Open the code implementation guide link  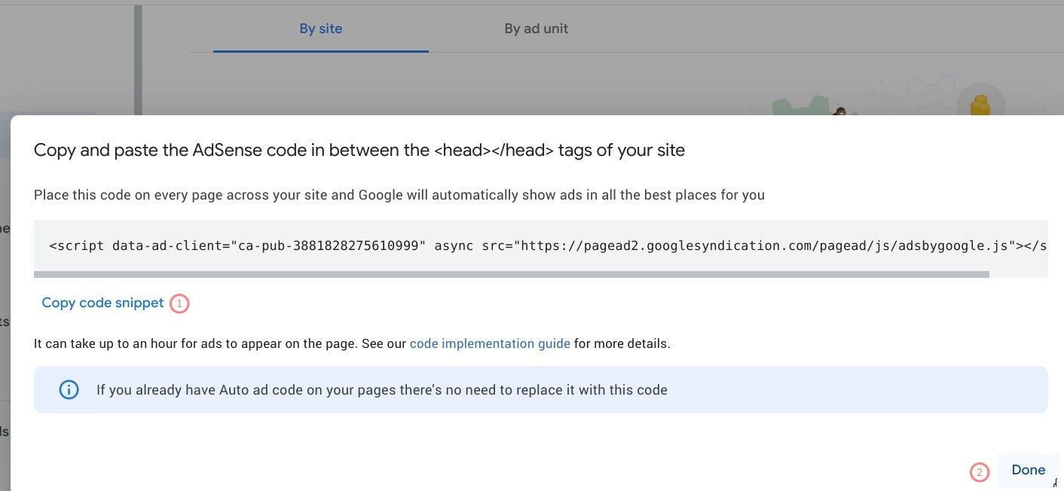coord(490,343)
